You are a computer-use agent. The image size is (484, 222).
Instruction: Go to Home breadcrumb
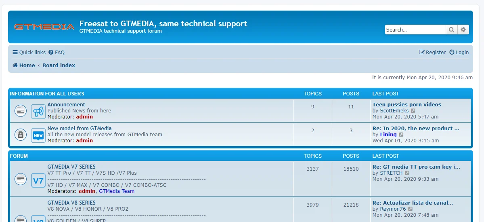click(24, 65)
